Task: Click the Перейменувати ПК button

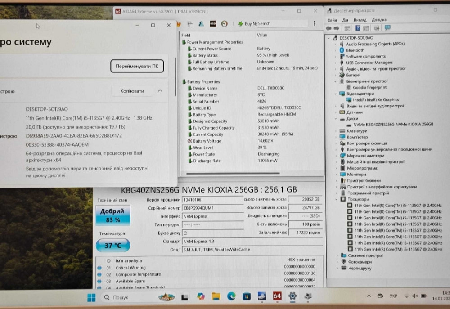Action: point(137,66)
